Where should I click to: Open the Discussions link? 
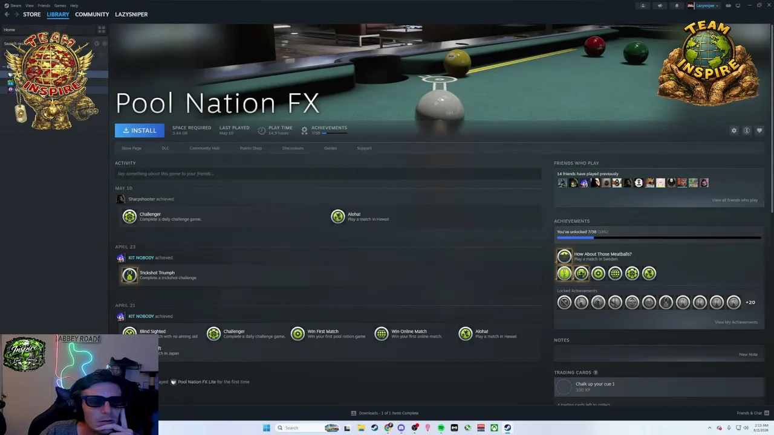click(293, 148)
